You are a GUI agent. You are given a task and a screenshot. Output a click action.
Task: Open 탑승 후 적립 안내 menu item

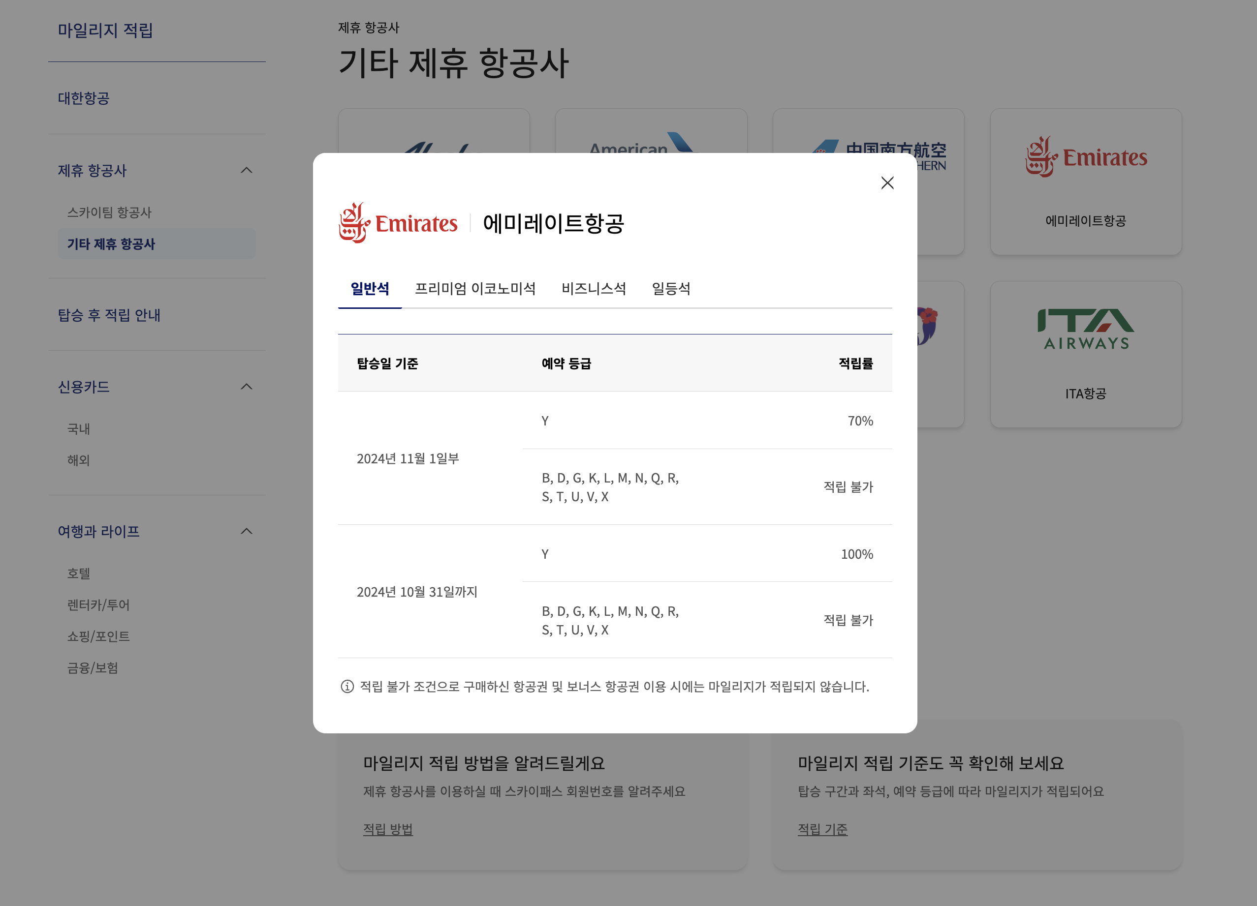pos(109,315)
